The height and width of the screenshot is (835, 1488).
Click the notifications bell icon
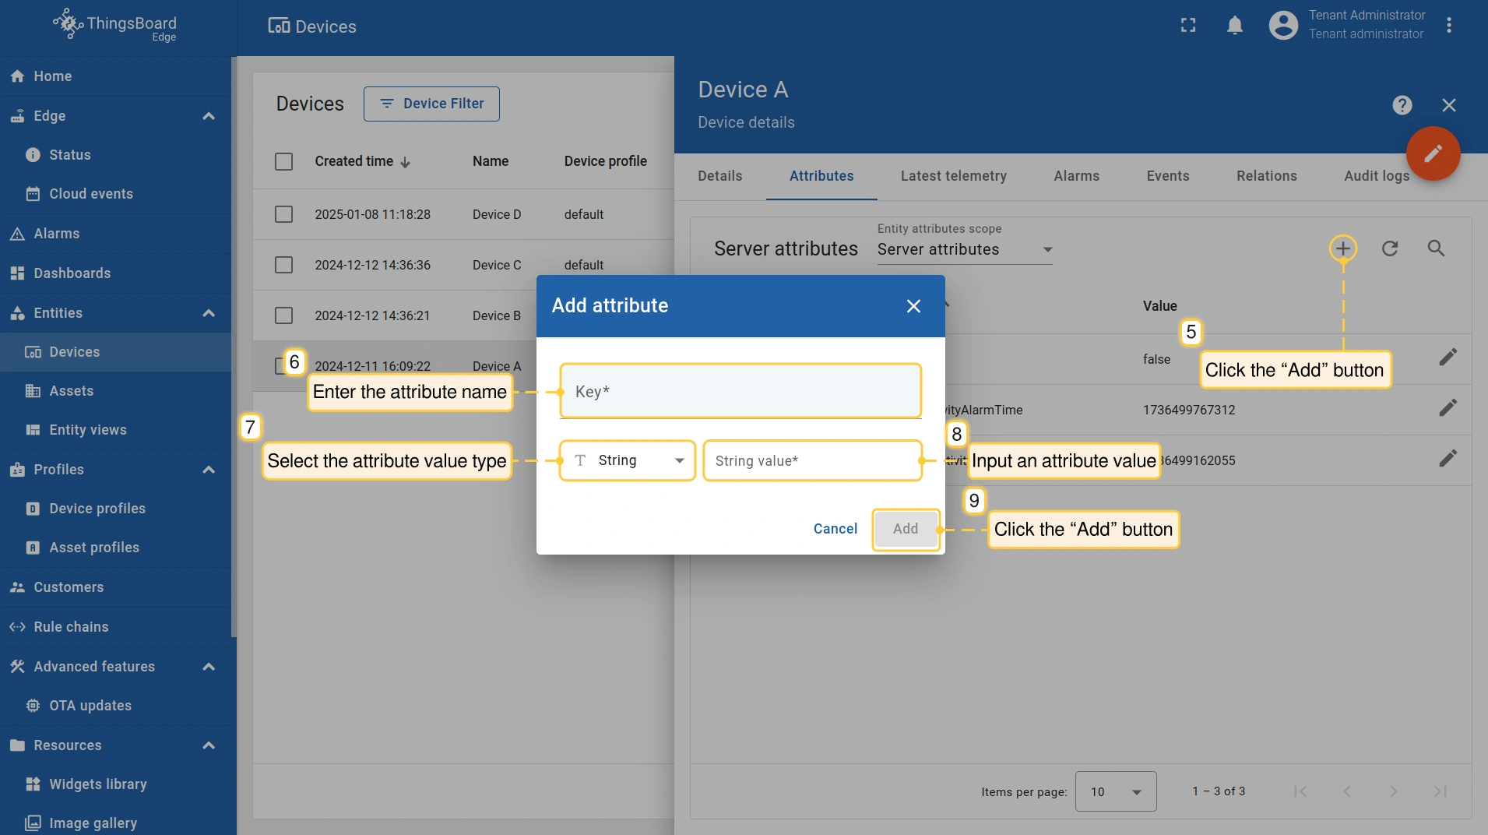pyautogui.click(x=1235, y=26)
